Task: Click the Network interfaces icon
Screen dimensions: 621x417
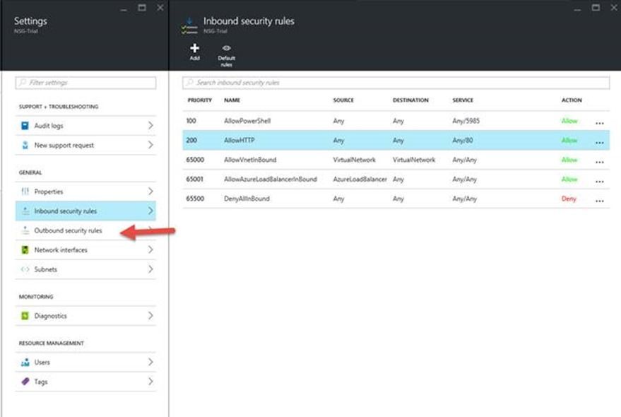Action: point(25,249)
